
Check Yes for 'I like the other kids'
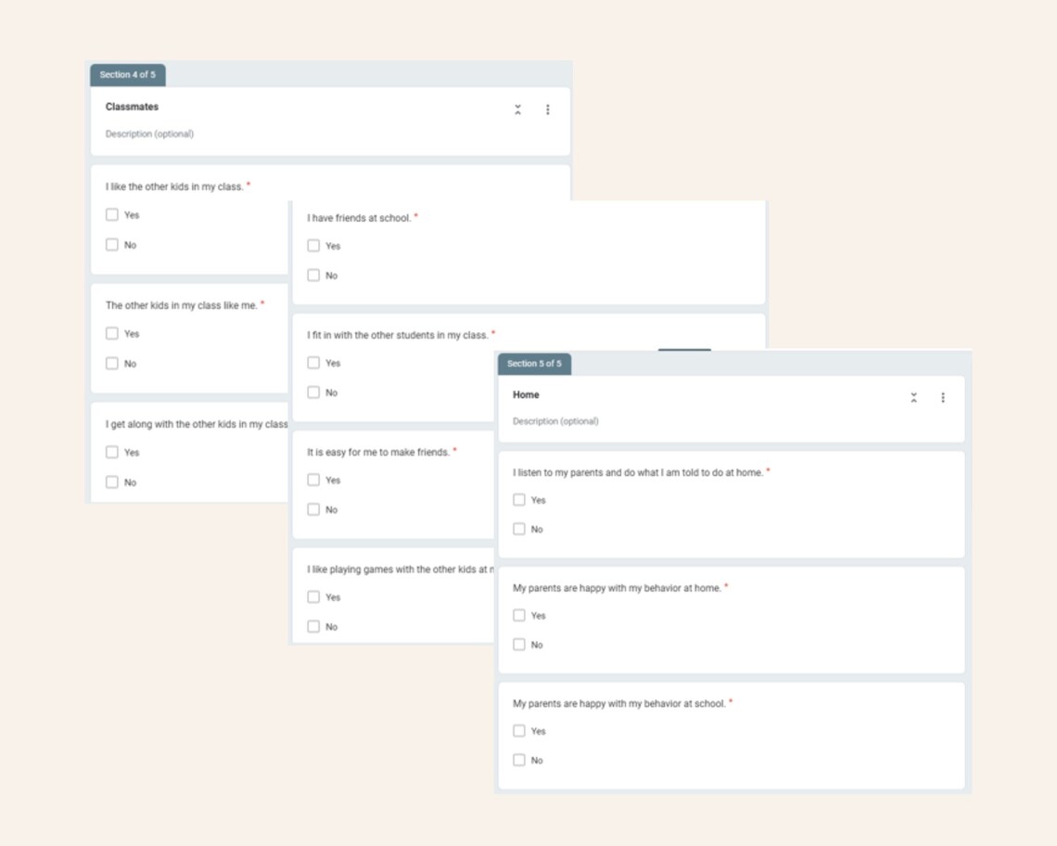112,214
